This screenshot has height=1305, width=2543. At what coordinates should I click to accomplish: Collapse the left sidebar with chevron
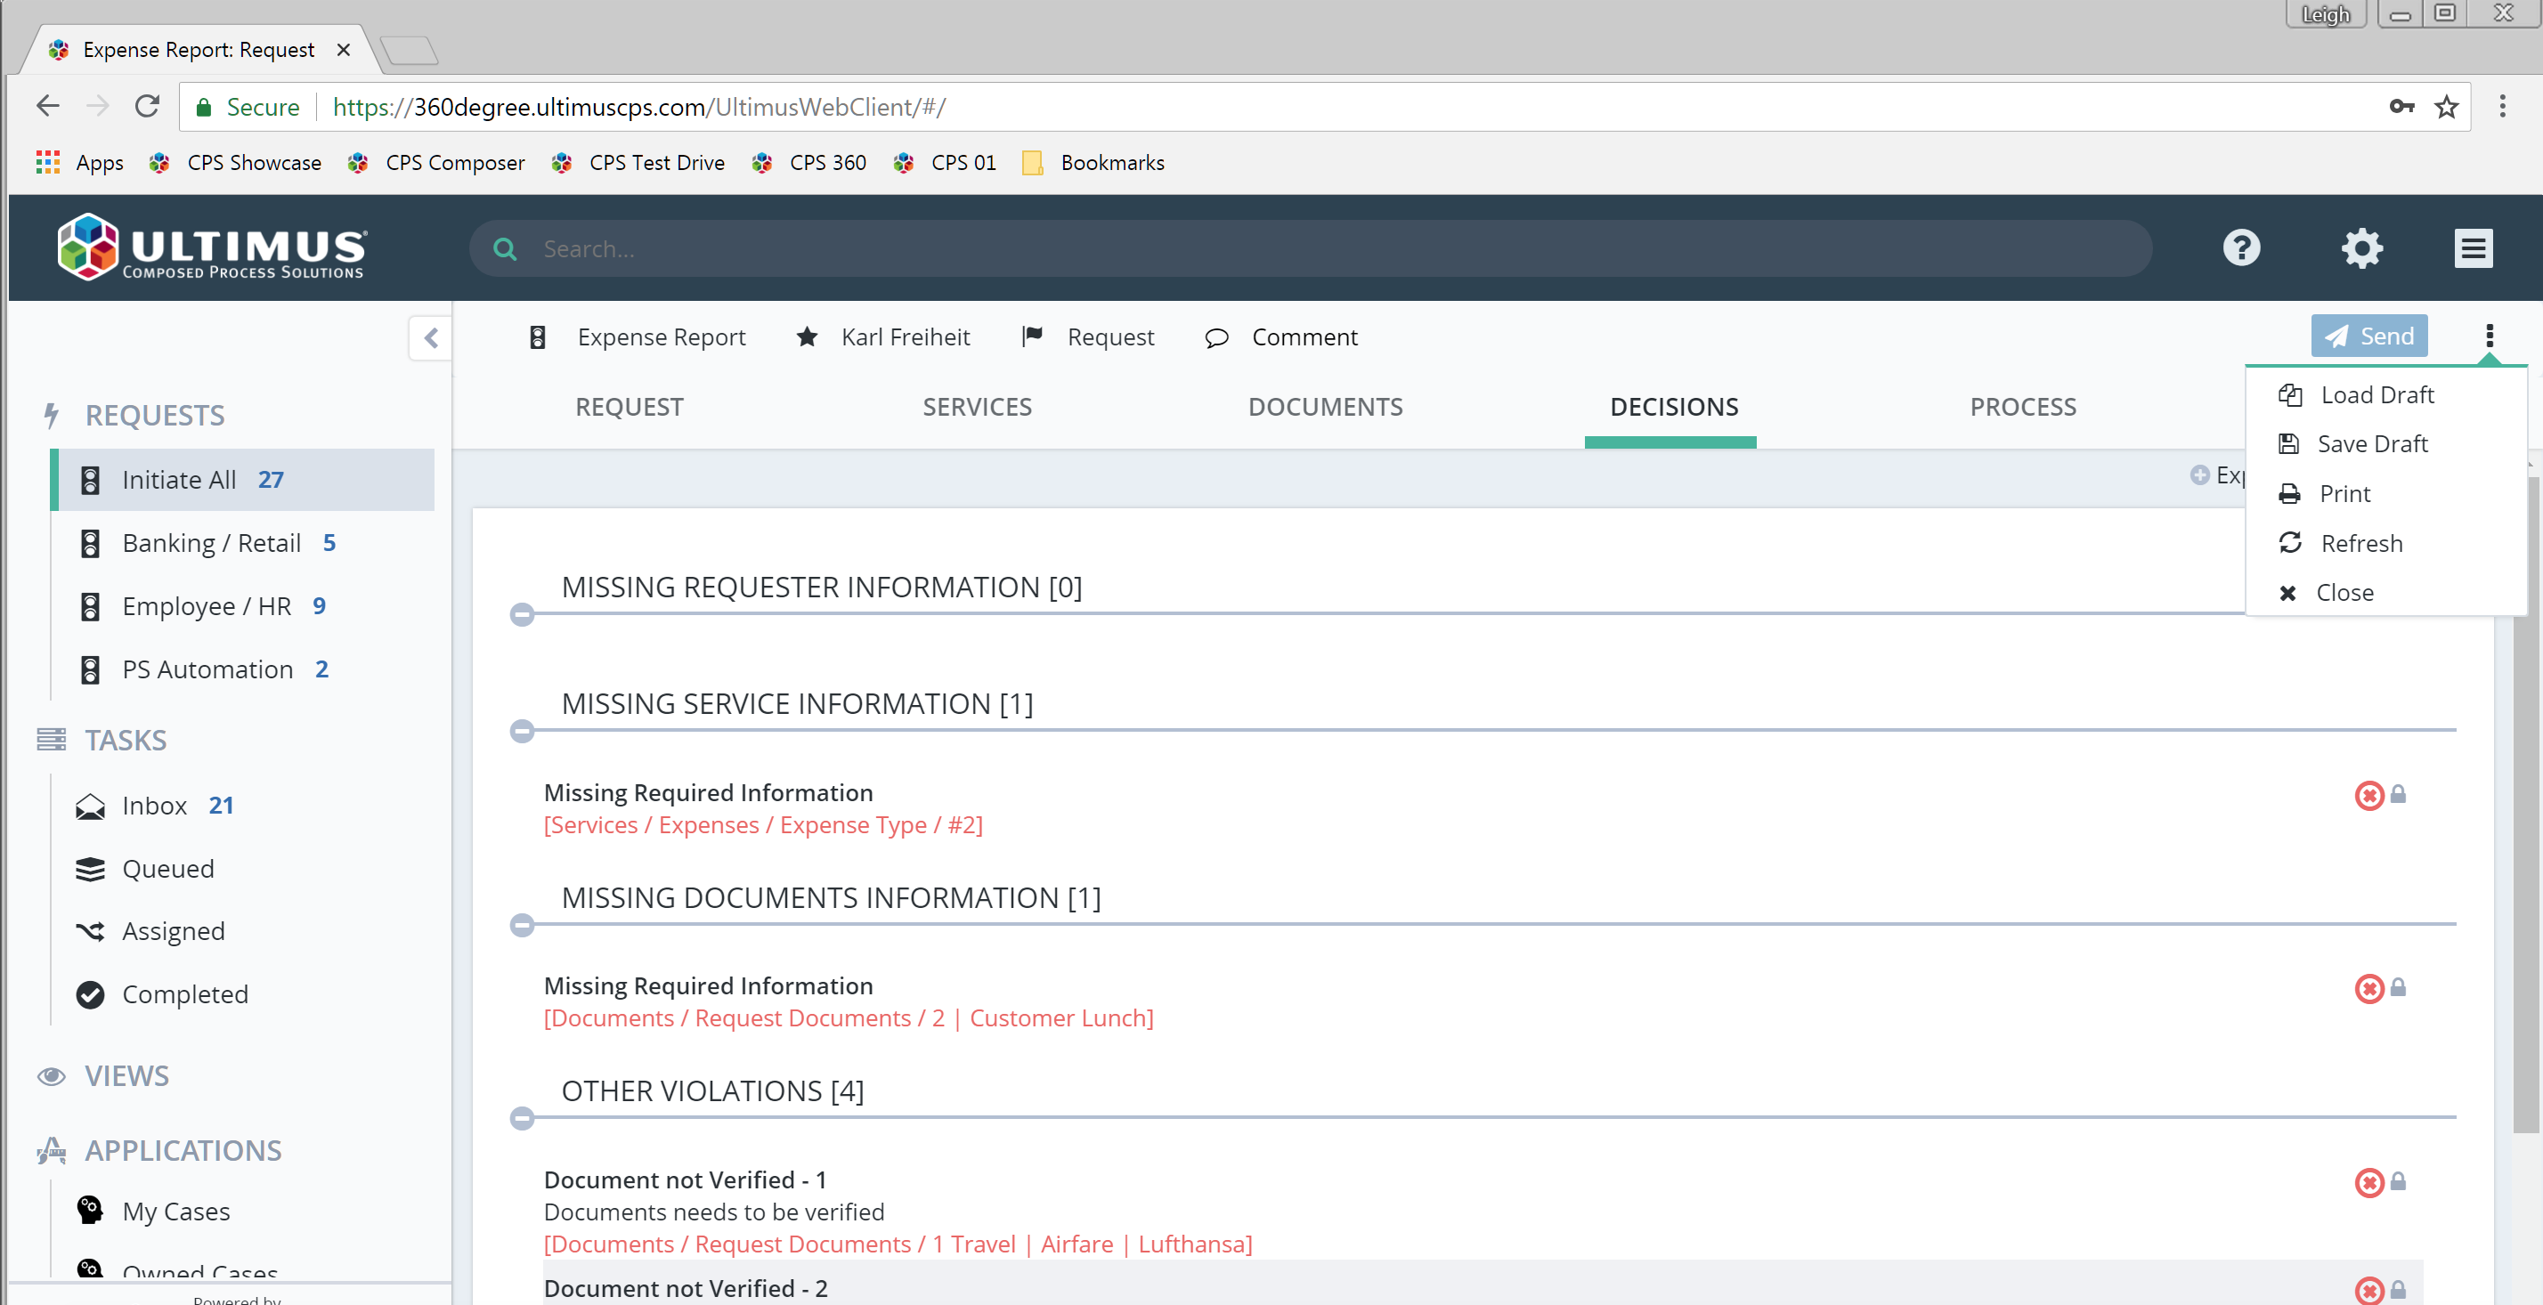pos(430,338)
